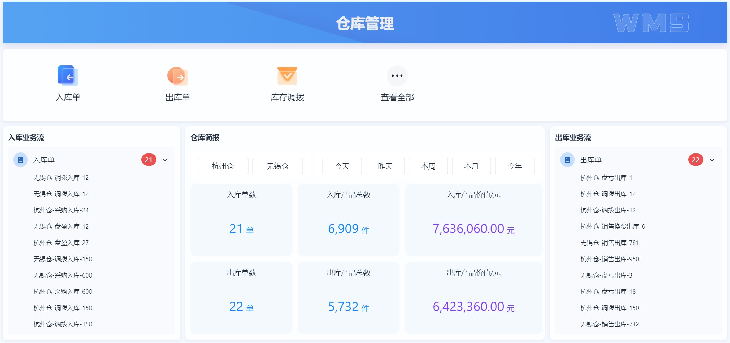
Task: Click the 出库业务流 panel heading
Action: (573, 138)
